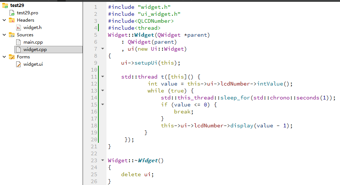340x185 pixels.
Task: Select widget.cpp in the project tree
Action: point(48,50)
